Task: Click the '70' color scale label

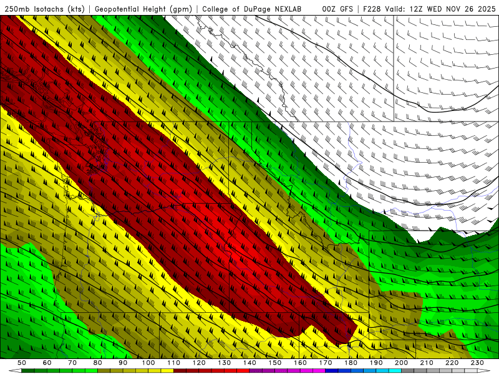Action: point(72,363)
